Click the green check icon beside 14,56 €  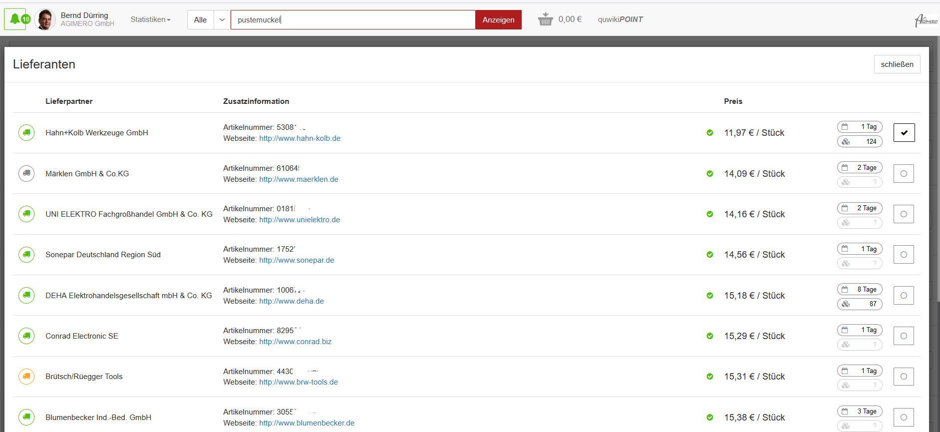click(x=710, y=255)
